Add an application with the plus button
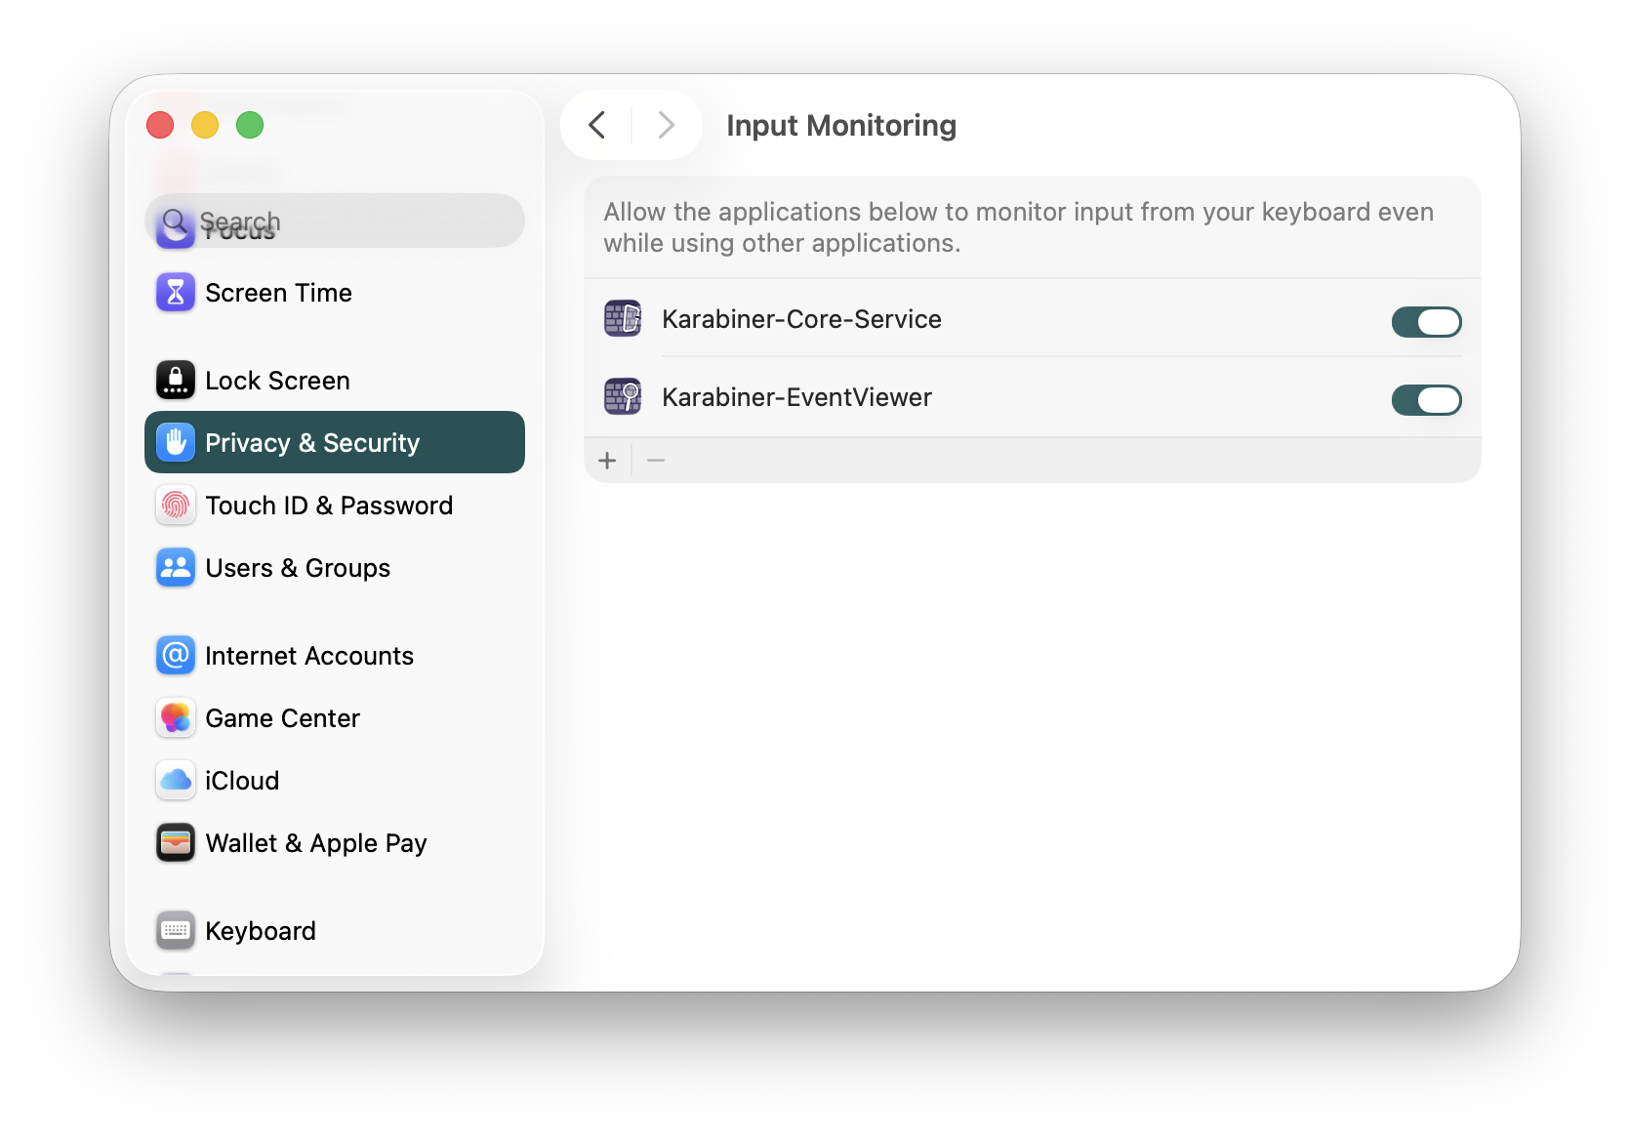1630x1136 pixels. (x=607, y=460)
